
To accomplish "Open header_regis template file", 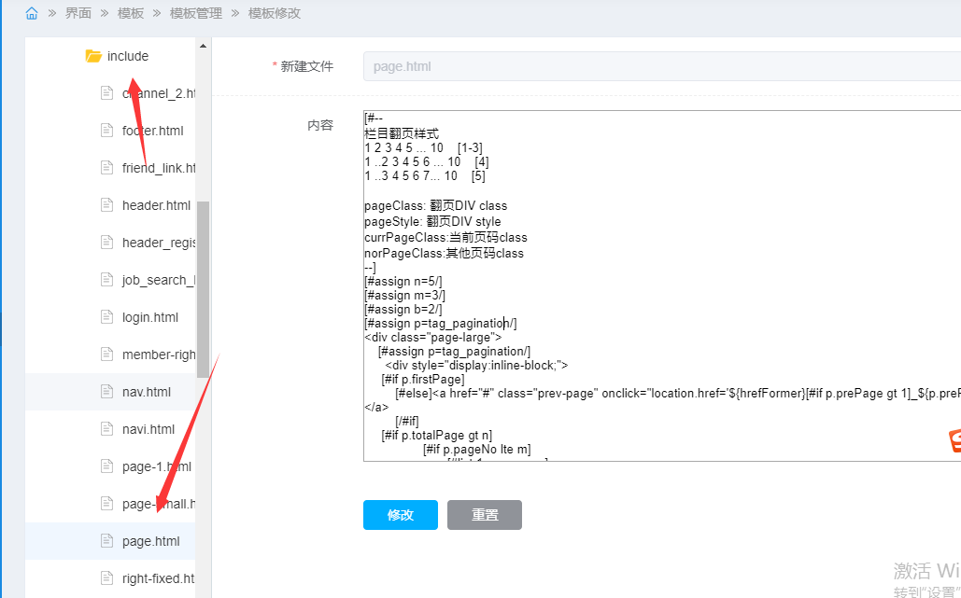I will (x=159, y=243).
